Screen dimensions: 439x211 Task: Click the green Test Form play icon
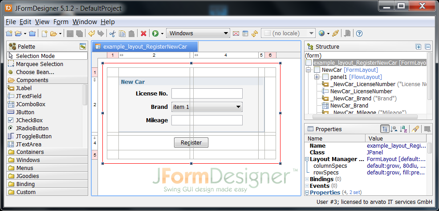pyautogui.click(x=155, y=33)
